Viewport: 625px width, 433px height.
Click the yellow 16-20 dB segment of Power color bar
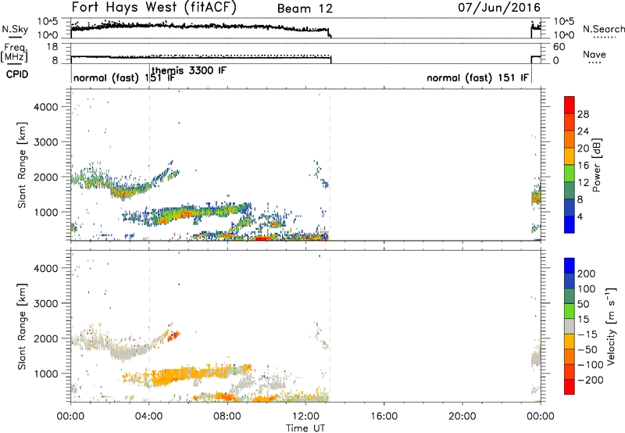click(x=570, y=156)
